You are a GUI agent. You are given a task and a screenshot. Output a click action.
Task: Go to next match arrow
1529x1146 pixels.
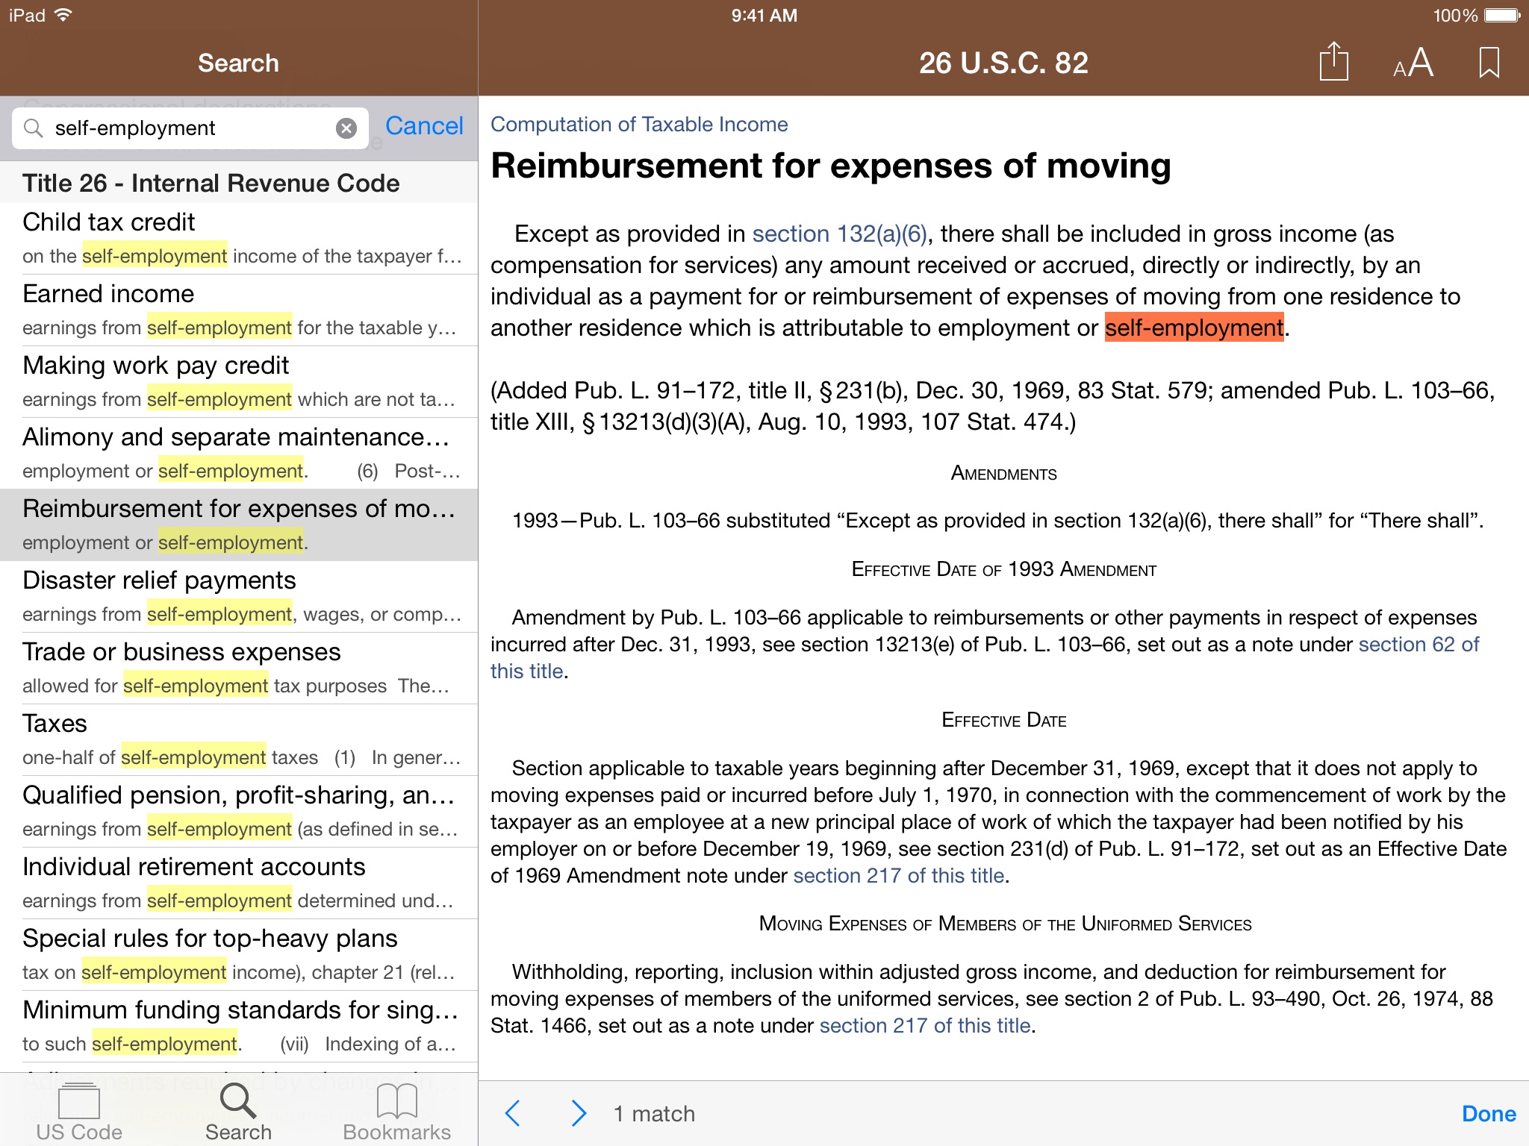tap(579, 1113)
